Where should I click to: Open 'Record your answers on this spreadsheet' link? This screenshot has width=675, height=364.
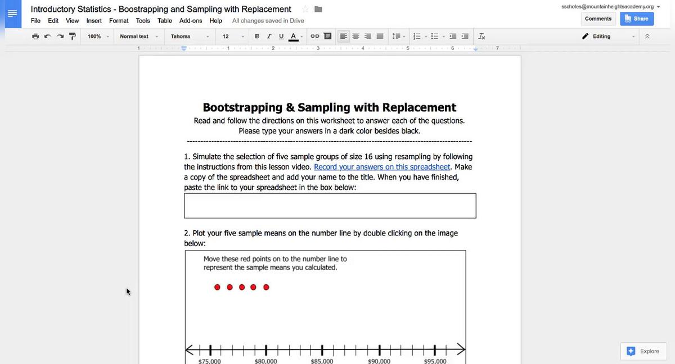click(x=382, y=167)
